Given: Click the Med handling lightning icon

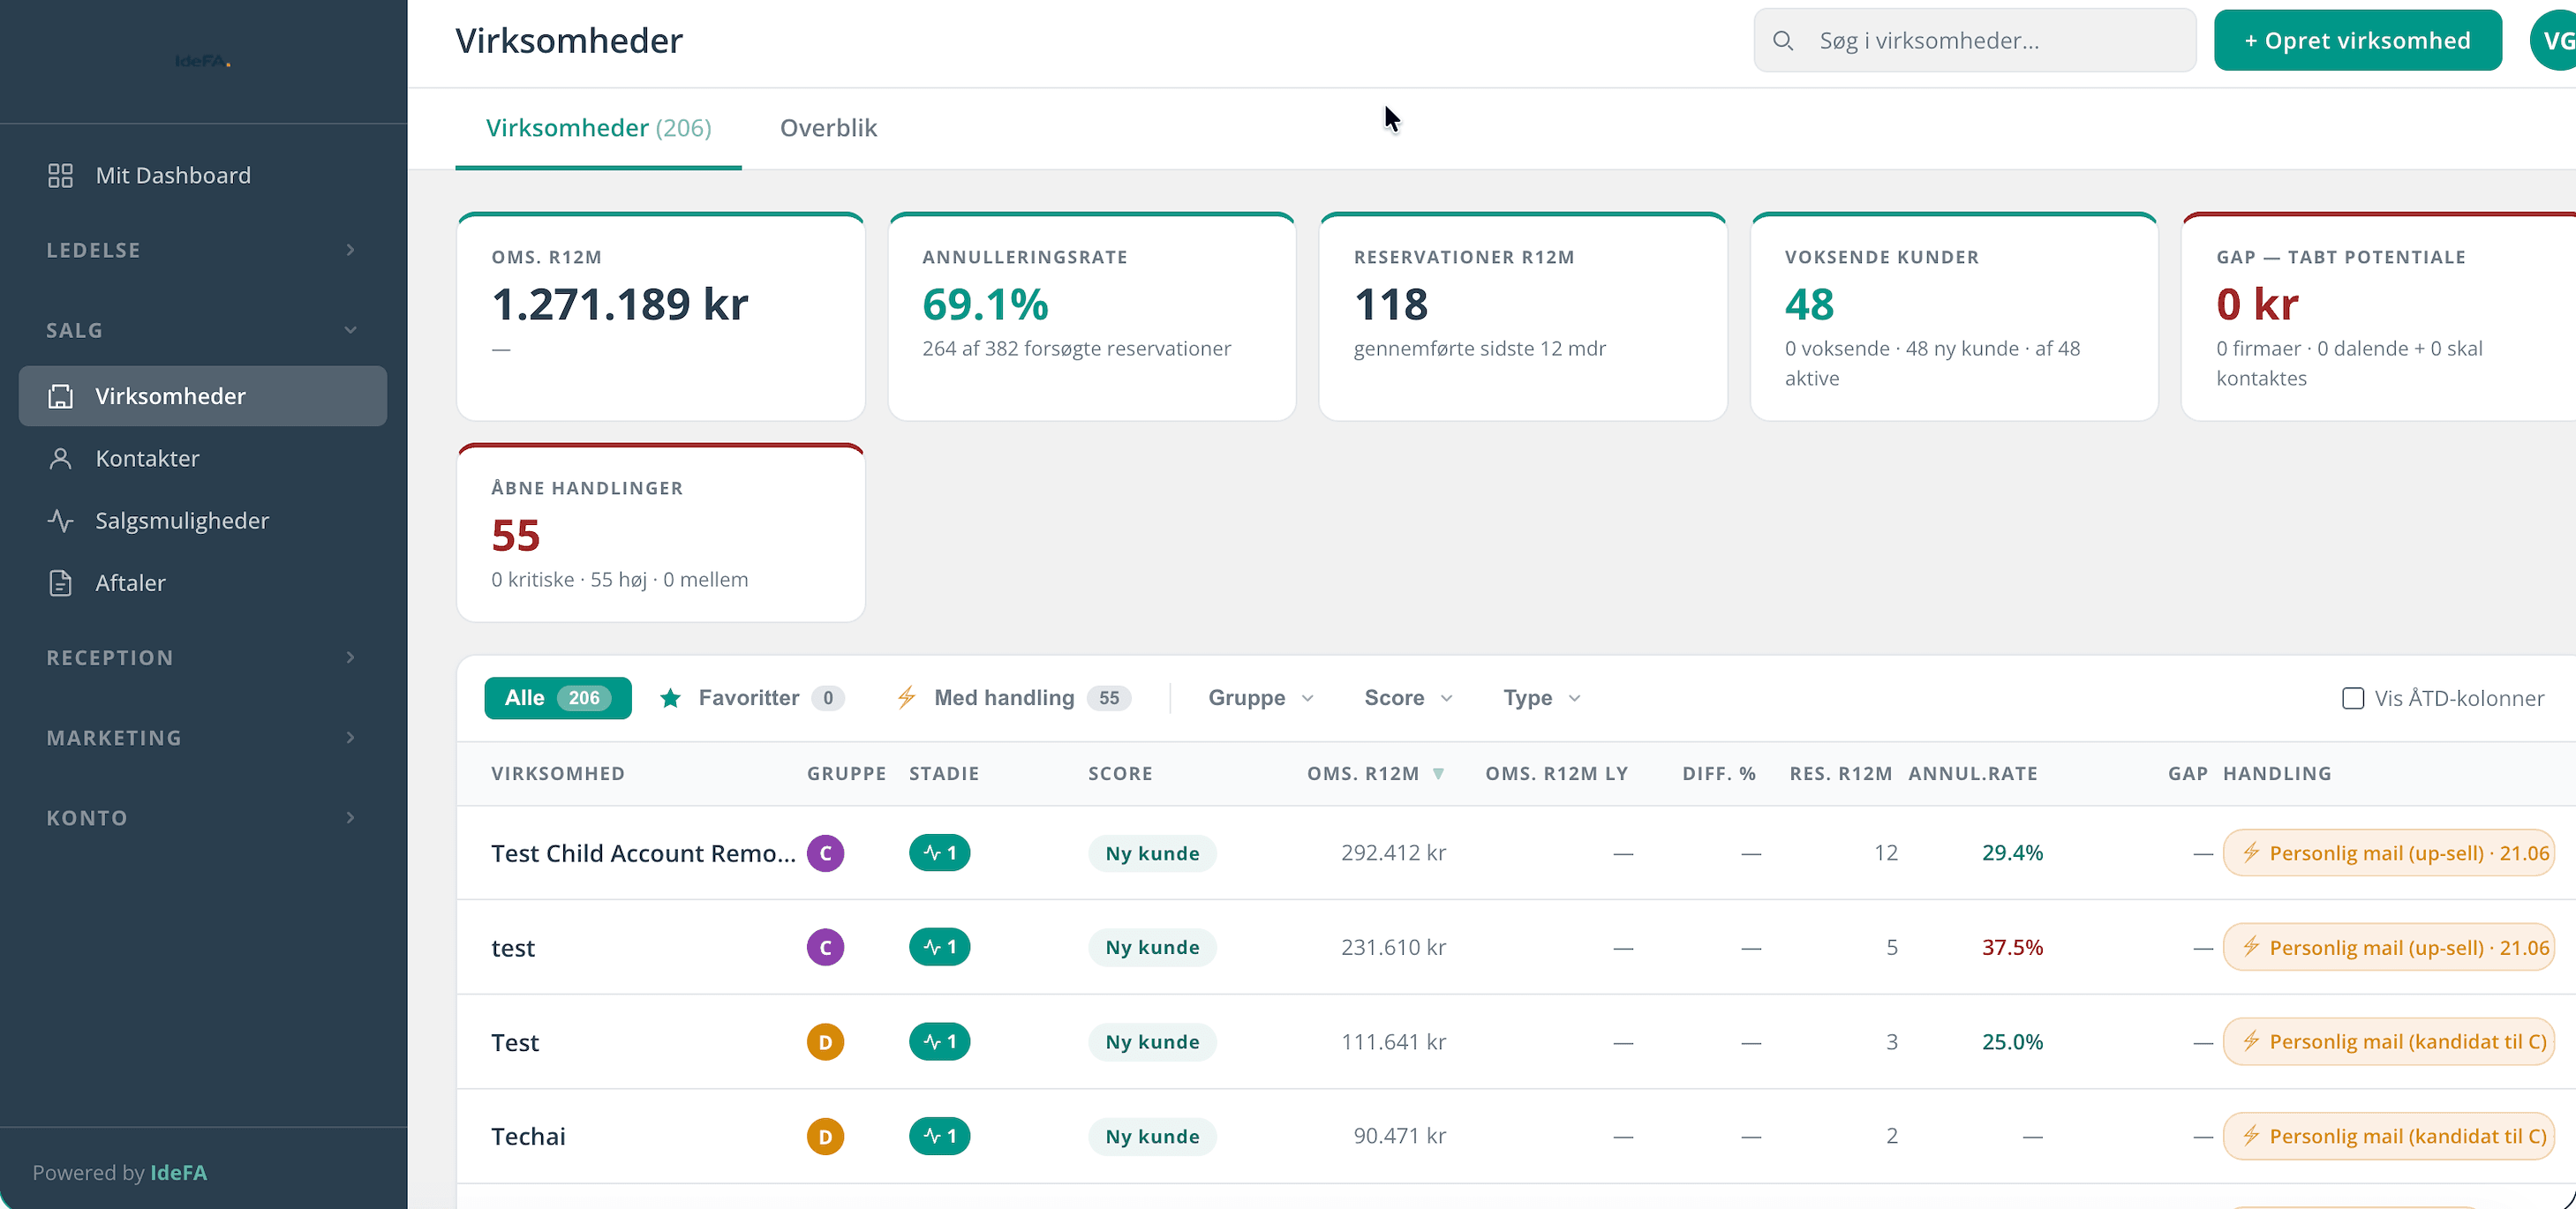Looking at the screenshot, I should coord(906,698).
